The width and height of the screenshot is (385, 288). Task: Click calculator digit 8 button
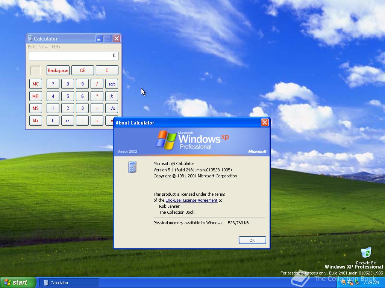click(x=68, y=84)
